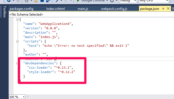Open the Debug configuration dropdown
This screenshot has height=99, width=174.
[128, 1]
